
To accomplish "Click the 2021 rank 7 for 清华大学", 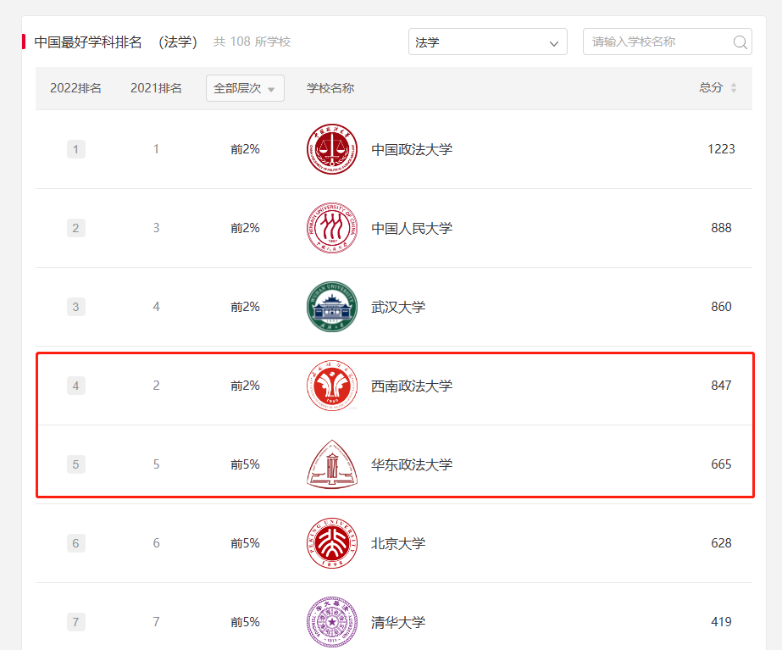I will tap(156, 622).
